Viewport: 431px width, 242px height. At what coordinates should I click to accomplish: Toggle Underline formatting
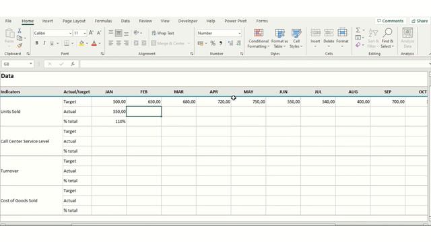[52, 43]
